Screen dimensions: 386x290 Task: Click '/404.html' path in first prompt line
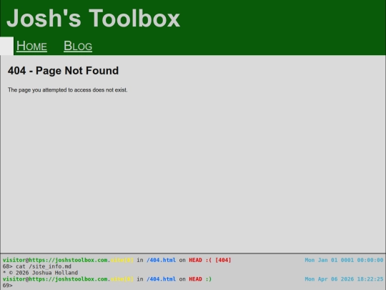pyautogui.click(x=162, y=260)
